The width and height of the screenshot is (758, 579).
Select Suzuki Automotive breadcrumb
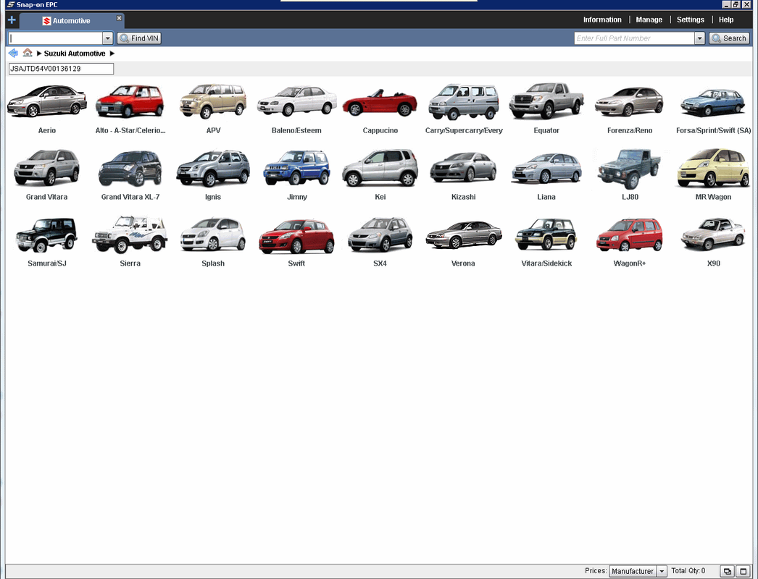pyautogui.click(x=75, y=54)
